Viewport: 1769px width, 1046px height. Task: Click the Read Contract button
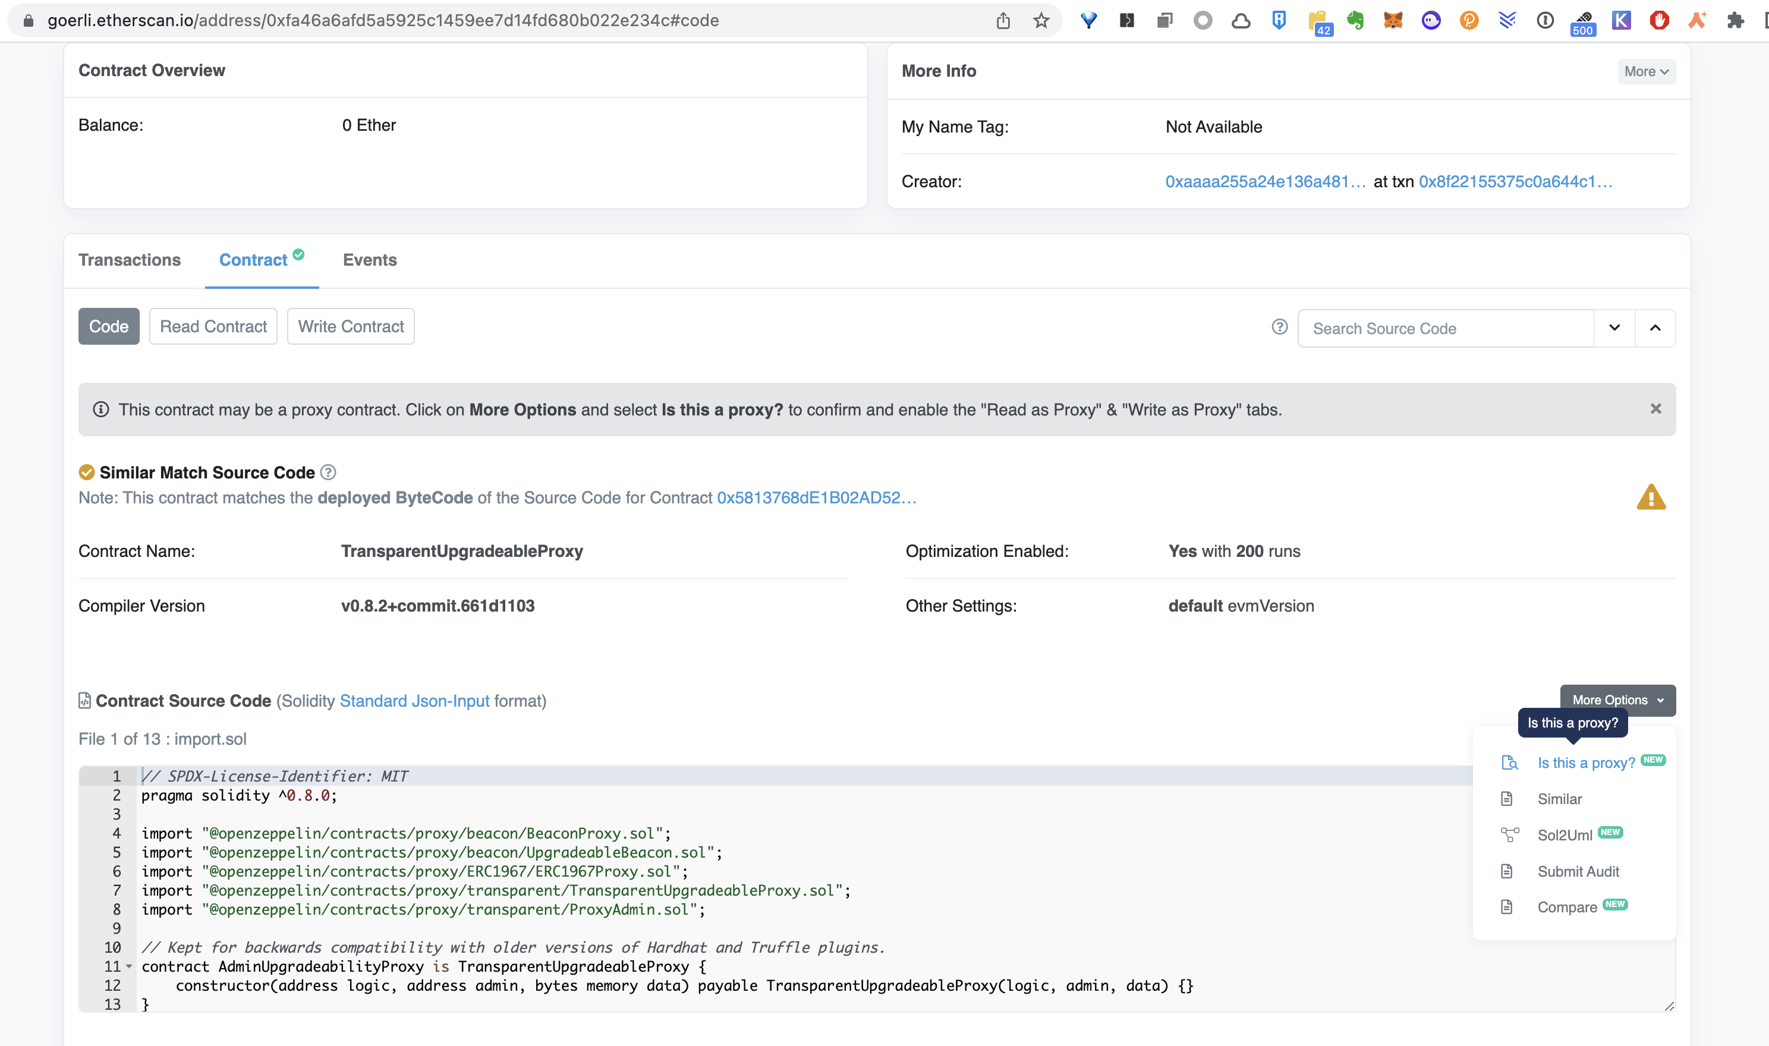[213, 326]
